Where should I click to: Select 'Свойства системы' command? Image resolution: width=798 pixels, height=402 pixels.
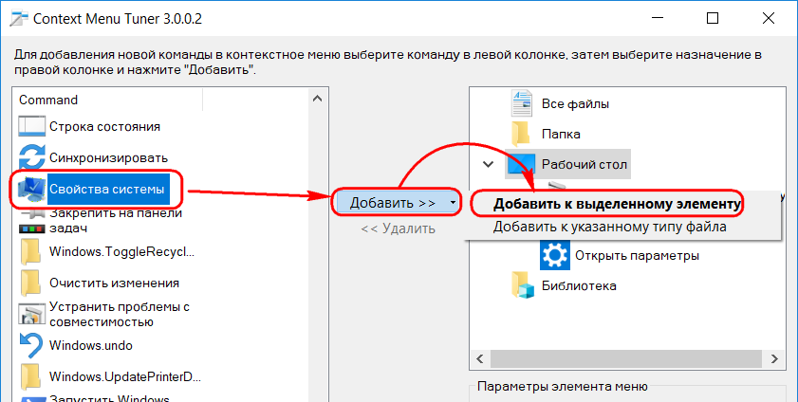[108, 189]
